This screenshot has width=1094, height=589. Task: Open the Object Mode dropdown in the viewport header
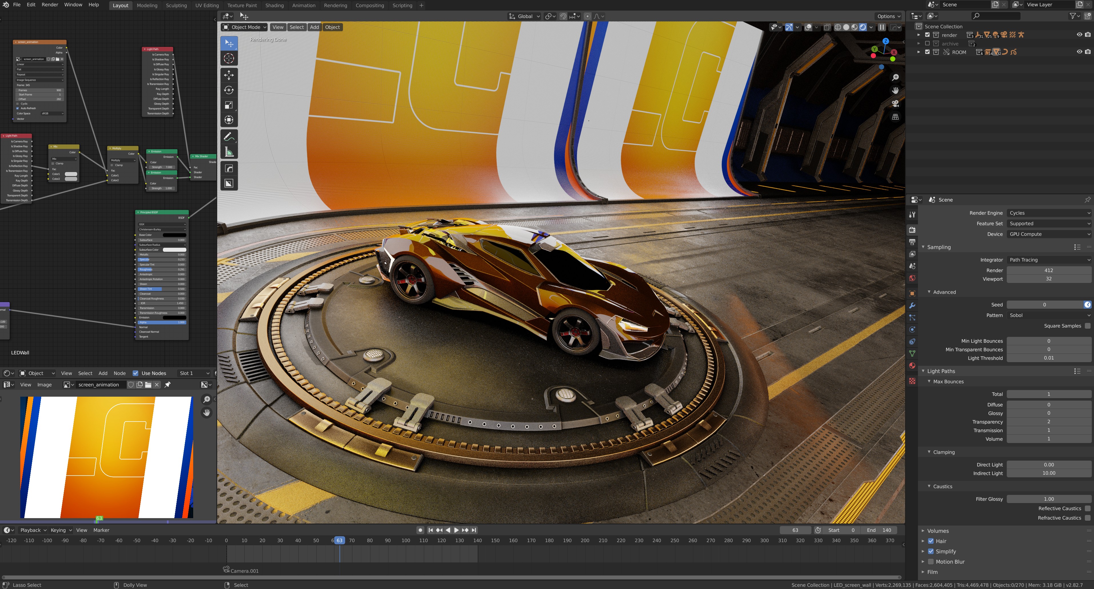(244, 27)
